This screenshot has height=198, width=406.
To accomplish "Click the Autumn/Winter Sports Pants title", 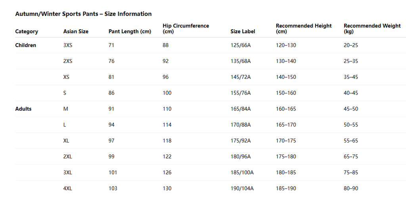I will tap(83, 14).
